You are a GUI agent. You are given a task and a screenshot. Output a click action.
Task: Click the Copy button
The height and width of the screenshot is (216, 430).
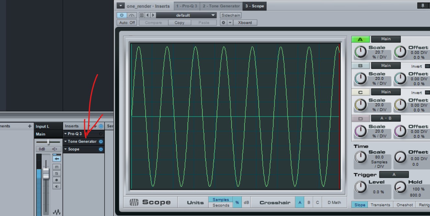click(179, 23)
